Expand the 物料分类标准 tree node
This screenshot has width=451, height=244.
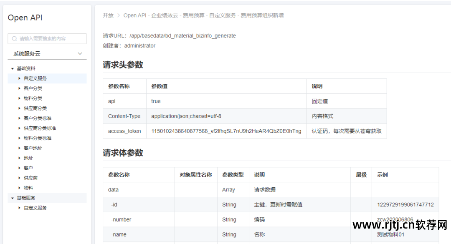pyautogui.click(x=19, y=138)
